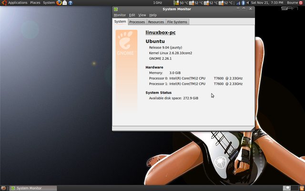Switch to the second workspace
Image resolution: width=305 pixels, height=191 pixels.
(295, 188)
